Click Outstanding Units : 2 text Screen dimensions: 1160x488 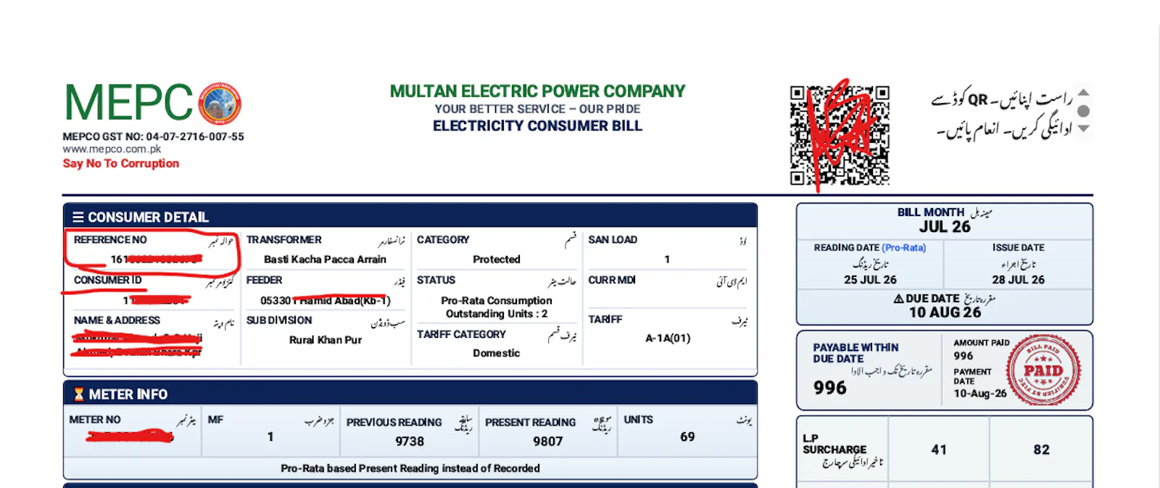point(497,314)
